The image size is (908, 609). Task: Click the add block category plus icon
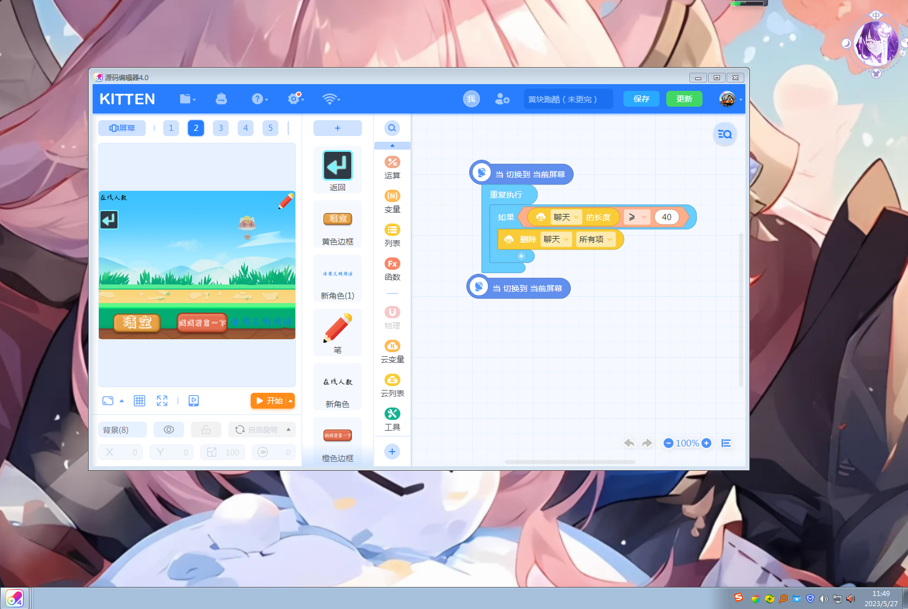pos(392,452)
